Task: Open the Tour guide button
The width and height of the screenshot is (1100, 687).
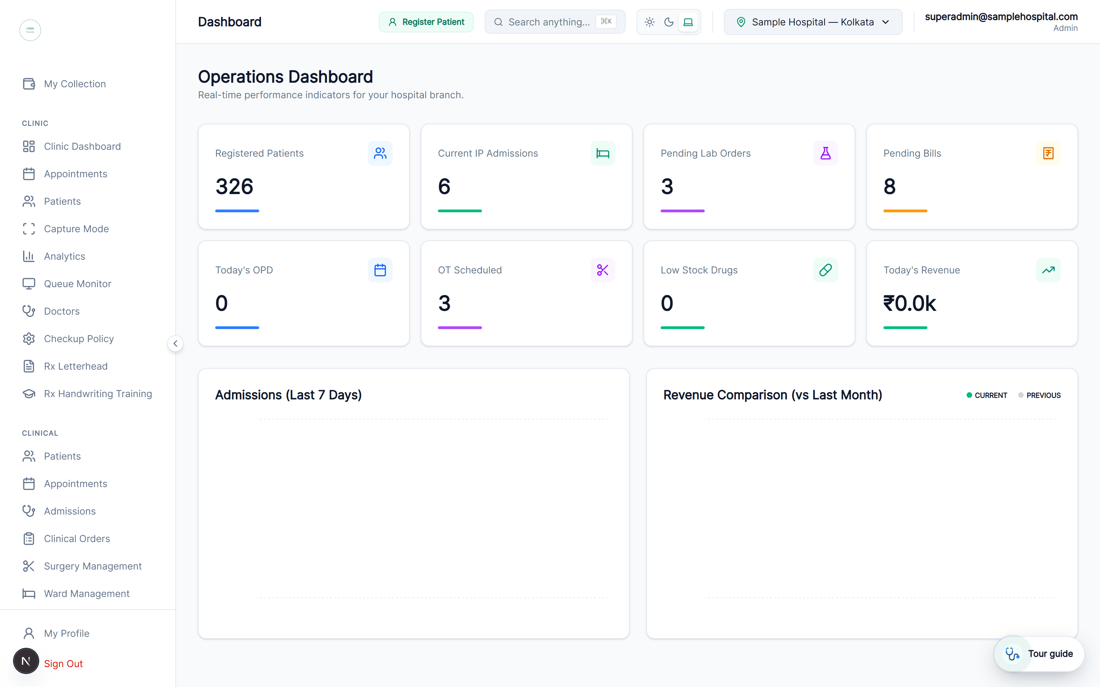Action: click(1039, 653)
